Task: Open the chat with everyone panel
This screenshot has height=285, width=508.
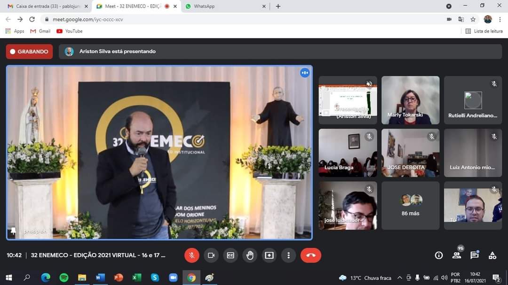Action: pyautogui.click(x=474, y=255)
